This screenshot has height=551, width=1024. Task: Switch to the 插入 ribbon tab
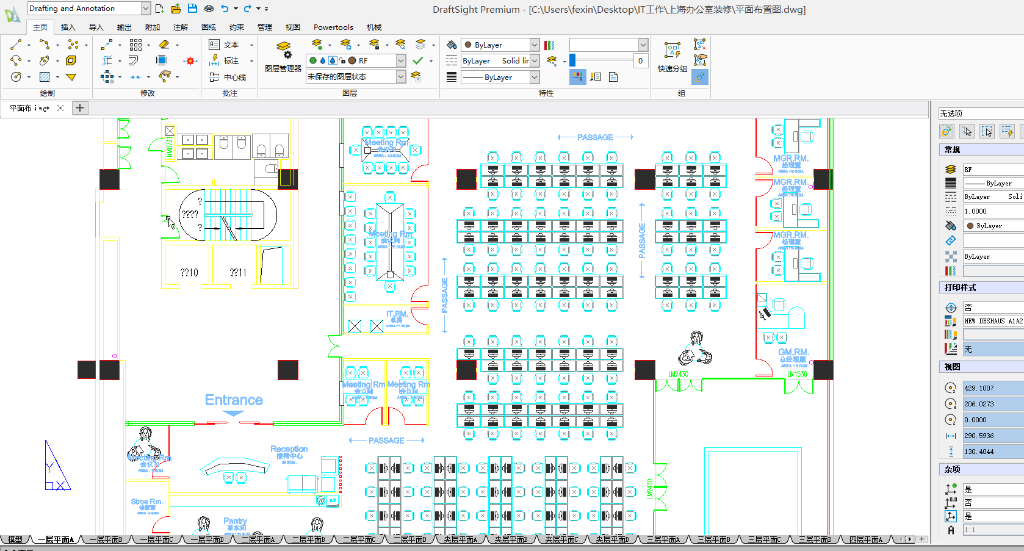click(68, 27)
